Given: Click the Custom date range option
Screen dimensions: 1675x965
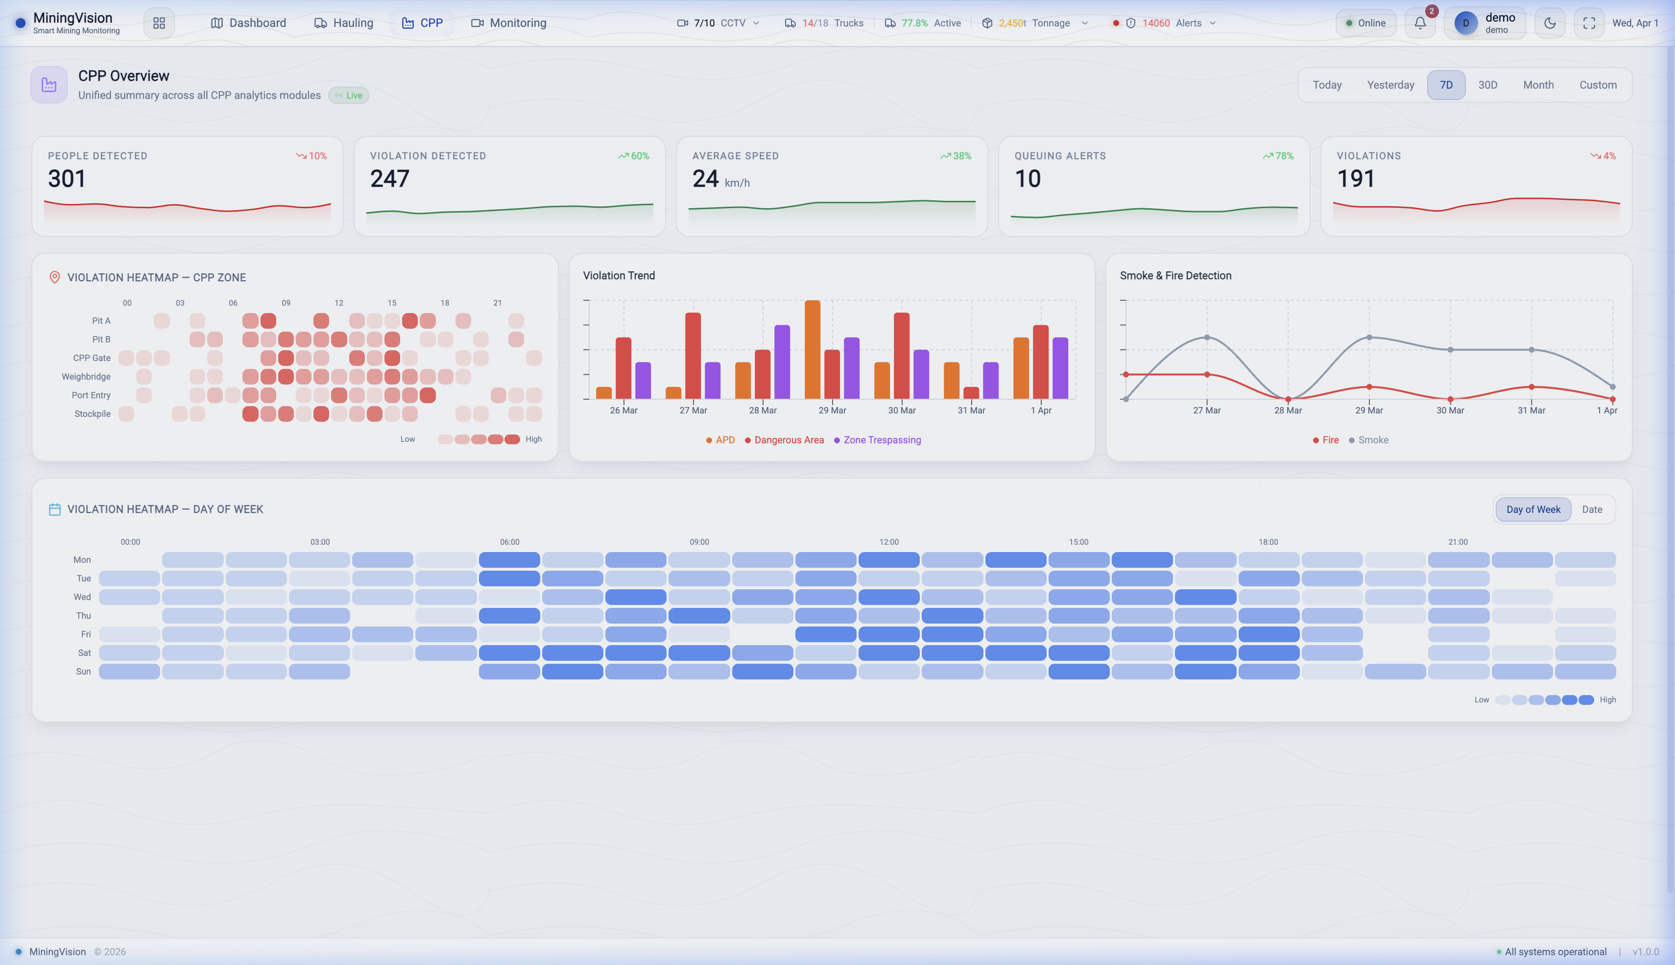Looking at the screenshot, I should (1598, 85).
